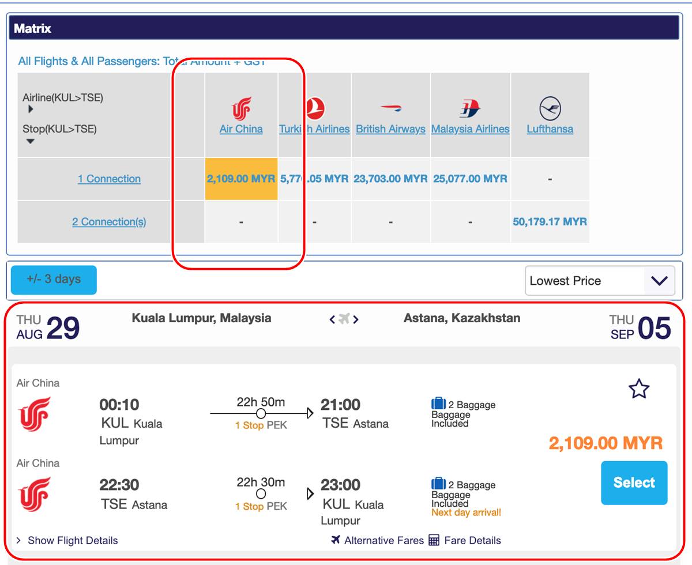Click the THU SEP 05 return date

pos(640,327)
